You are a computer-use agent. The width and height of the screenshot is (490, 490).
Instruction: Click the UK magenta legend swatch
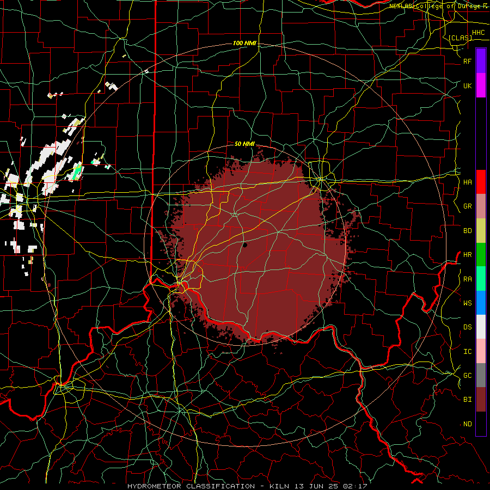pos(481,85)
